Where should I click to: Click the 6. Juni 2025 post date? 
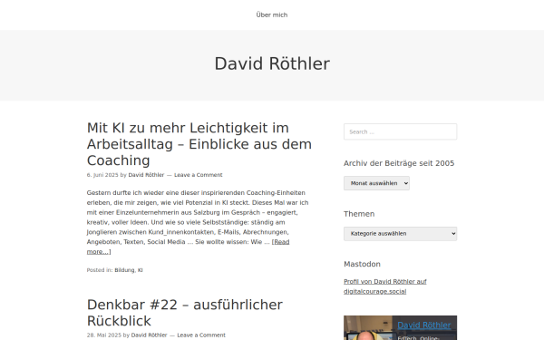(x=102, y=175)
